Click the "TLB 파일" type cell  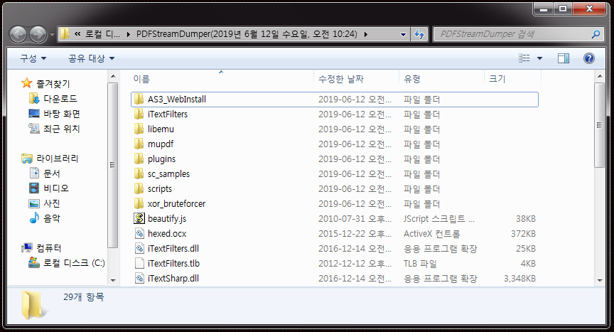[x=420, y=264]
